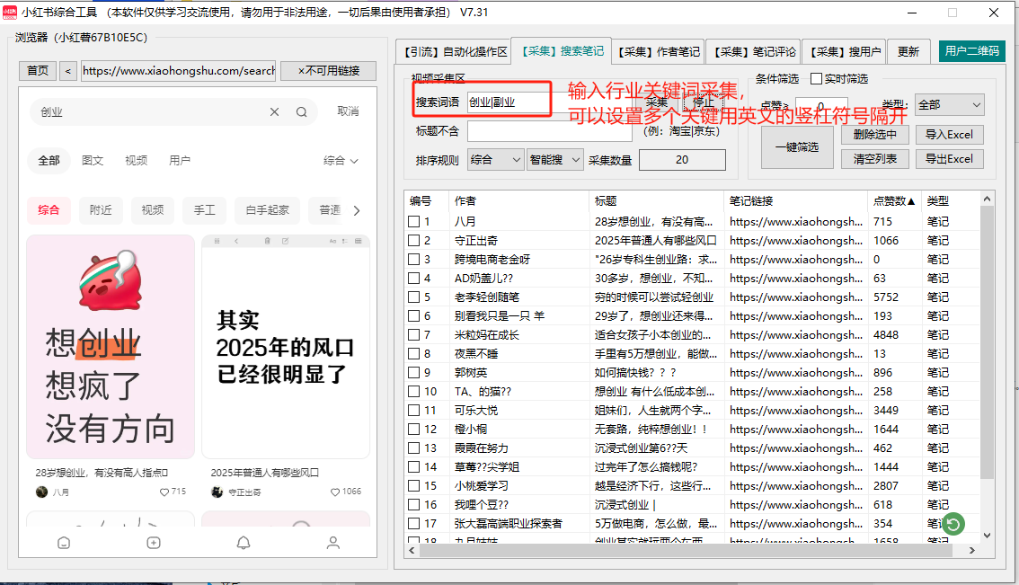
Task: Open the 智能搜 dropdown
Action: (554, 160)
